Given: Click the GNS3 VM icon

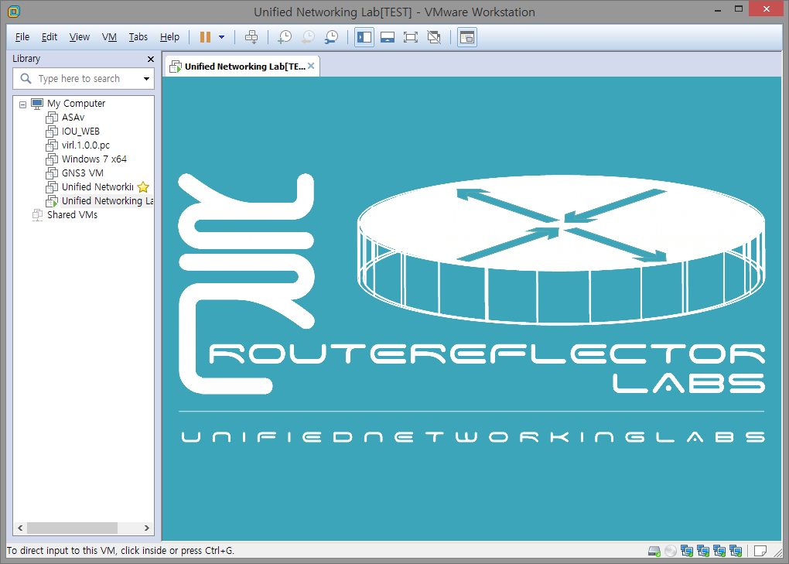Looking at the screenshot, I should [x=52, y=173].
